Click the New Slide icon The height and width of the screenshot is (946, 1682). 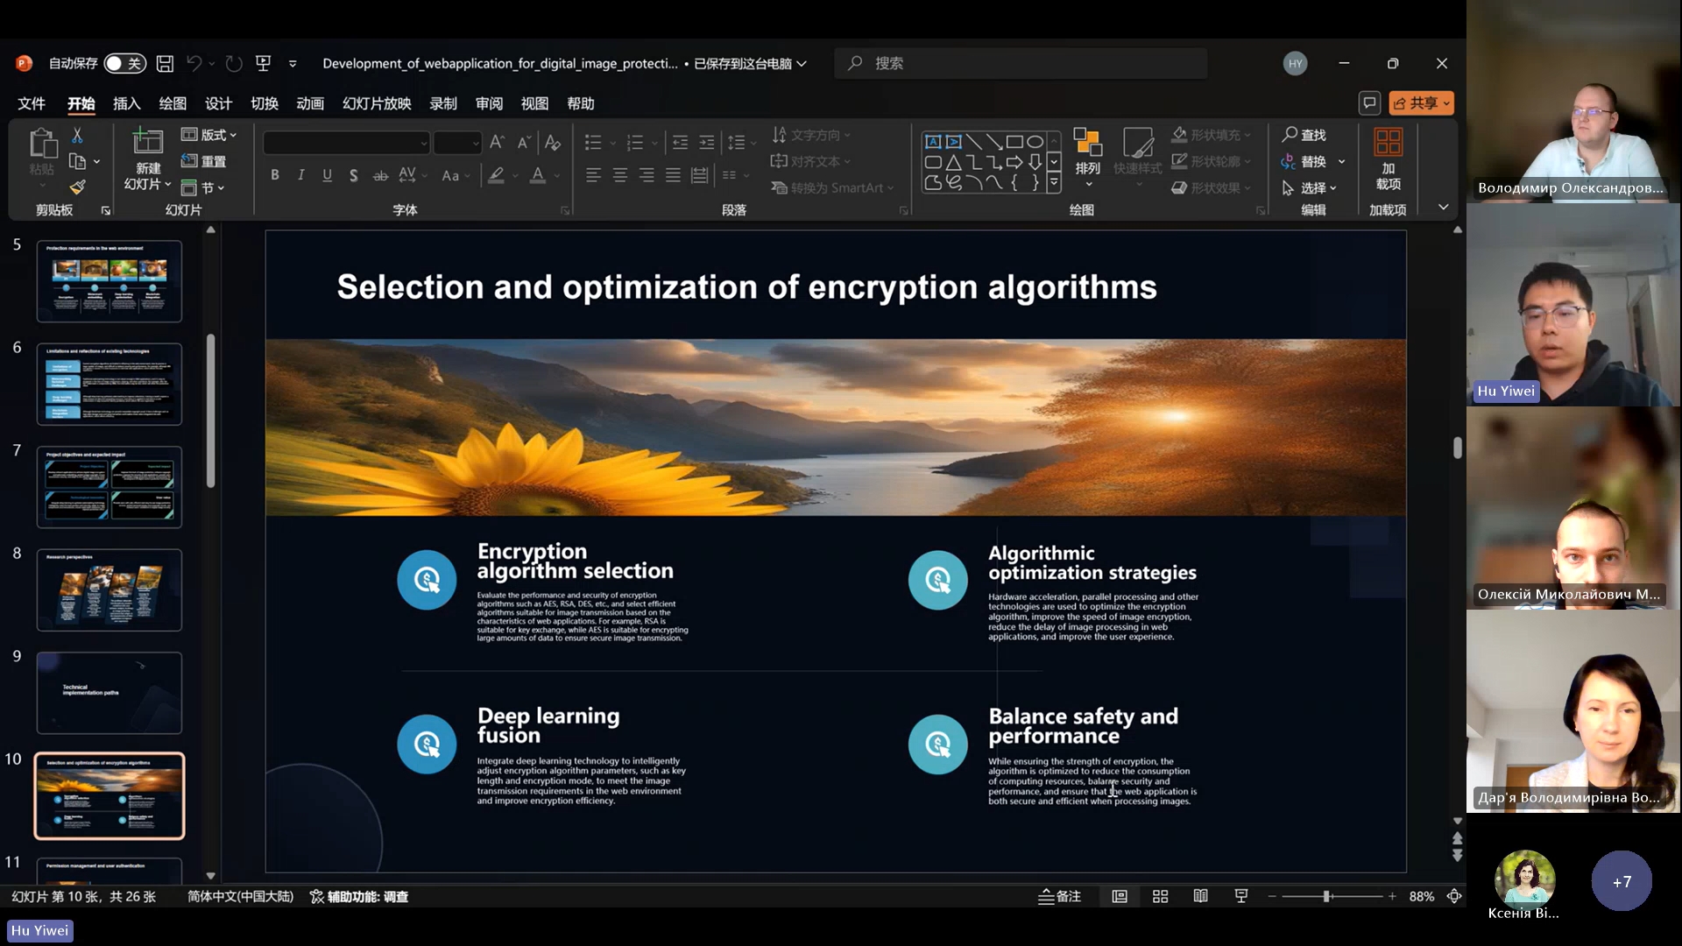point(147,142)
